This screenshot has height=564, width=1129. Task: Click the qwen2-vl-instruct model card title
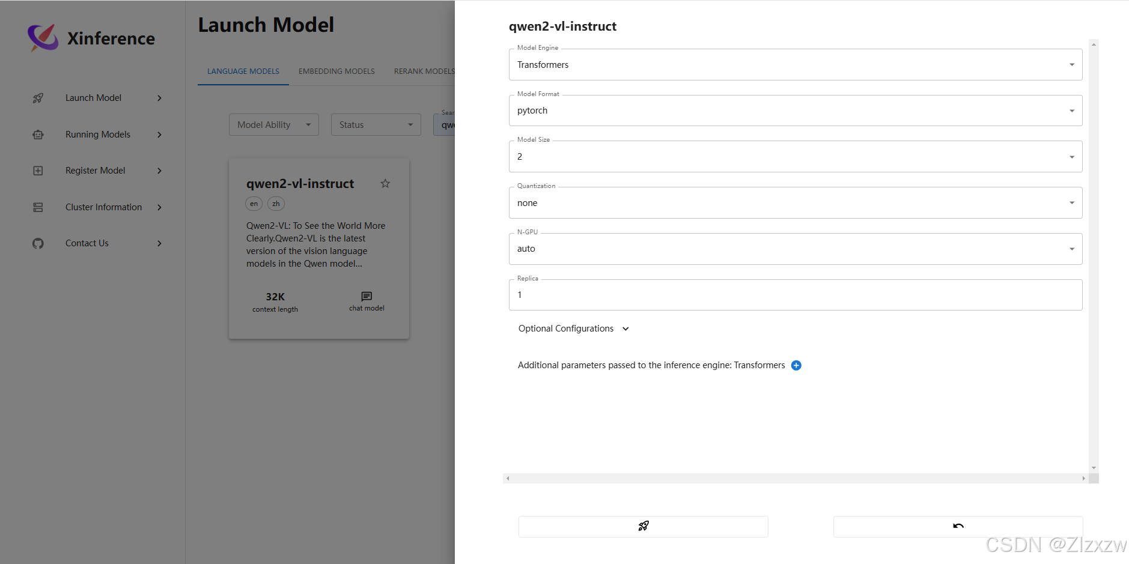point(300,184)
